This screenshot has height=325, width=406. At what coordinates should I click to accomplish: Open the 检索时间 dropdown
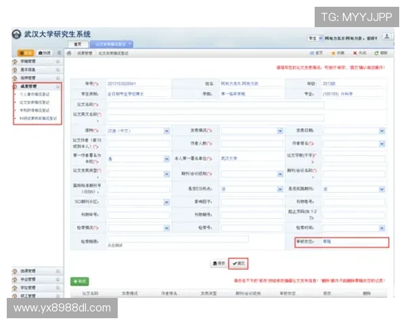pyautogui.click(x=382, y=228)
